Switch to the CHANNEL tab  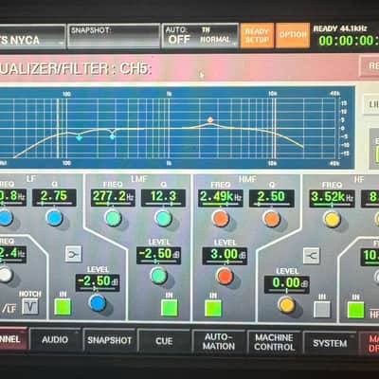click(13, 339)
